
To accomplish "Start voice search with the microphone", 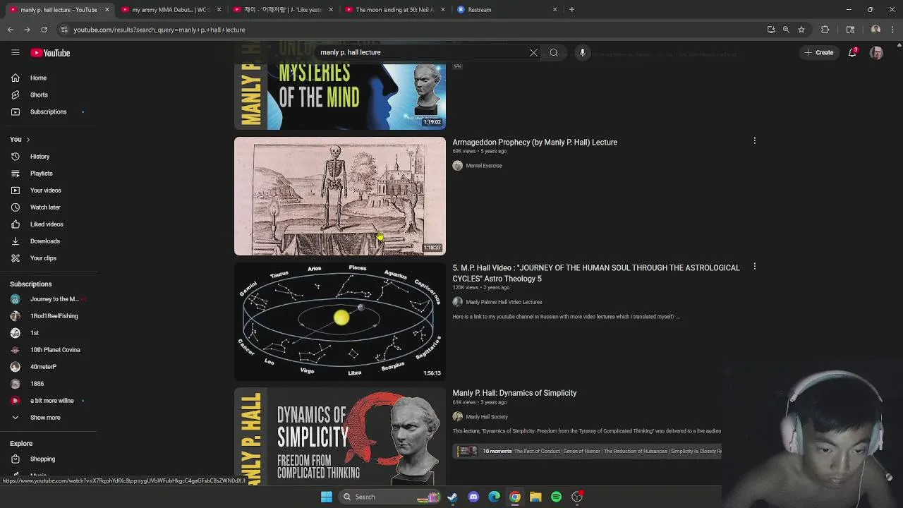I will coord(582,52).
